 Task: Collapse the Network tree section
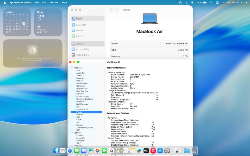72,133
